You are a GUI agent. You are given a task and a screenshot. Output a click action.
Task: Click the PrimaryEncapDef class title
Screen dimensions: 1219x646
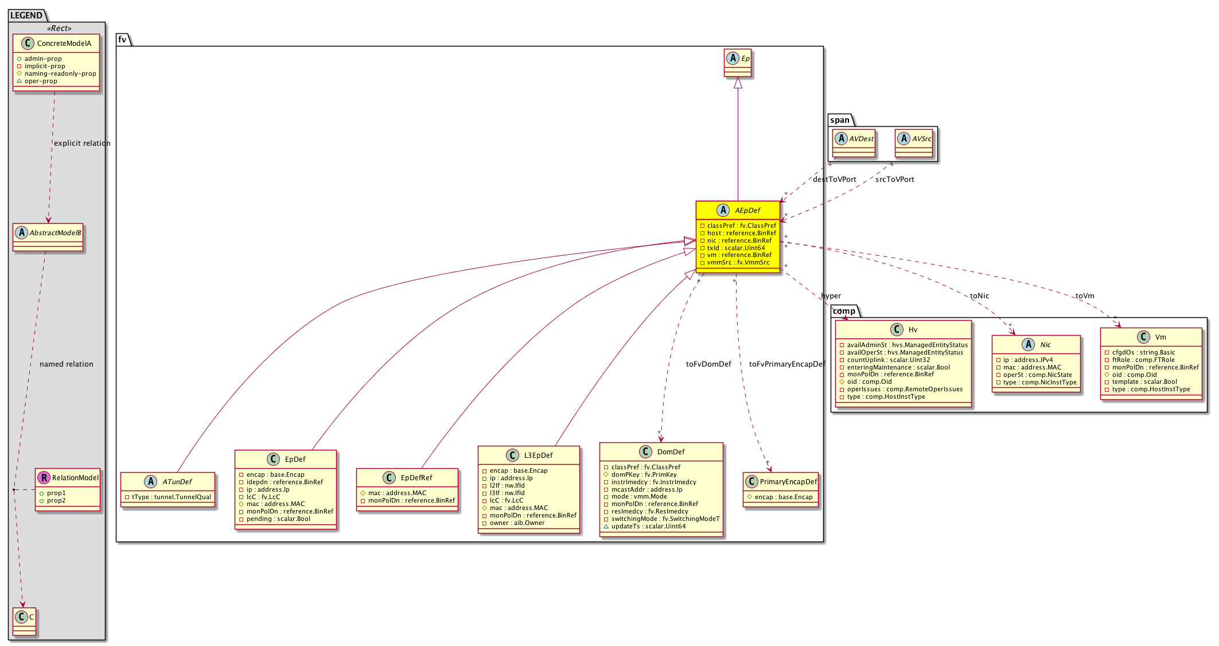click(x=788, y=481)
